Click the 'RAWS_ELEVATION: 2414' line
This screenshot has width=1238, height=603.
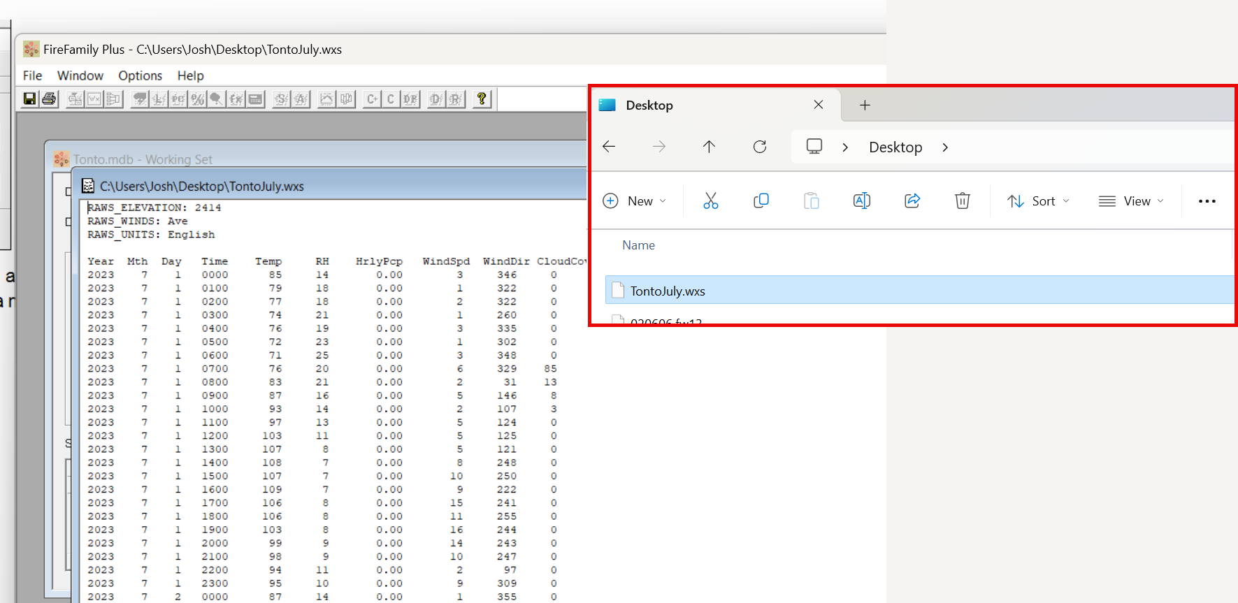(x=154, y=208)
